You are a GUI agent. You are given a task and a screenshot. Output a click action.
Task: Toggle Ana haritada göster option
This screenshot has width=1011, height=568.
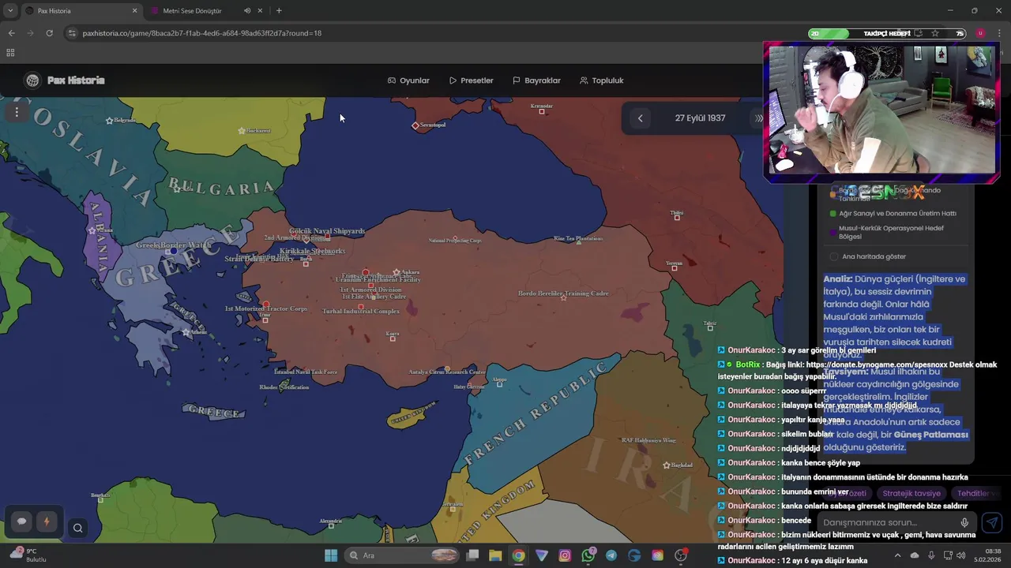834,256
